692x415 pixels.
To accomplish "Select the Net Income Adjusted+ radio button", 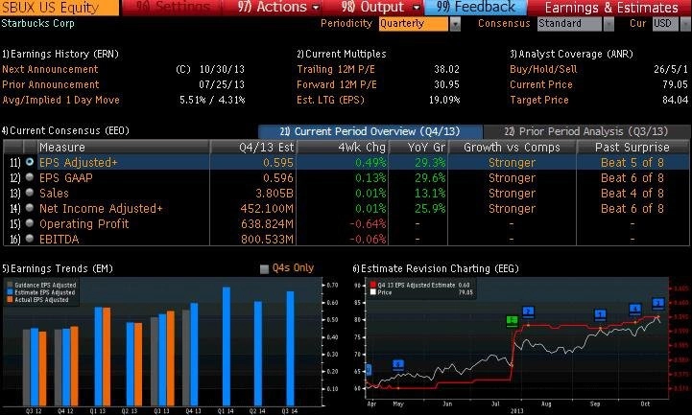I will click(x=30, y=207).
